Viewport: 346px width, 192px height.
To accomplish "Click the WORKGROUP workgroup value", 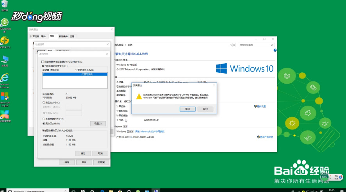I will tap(151, 120).
